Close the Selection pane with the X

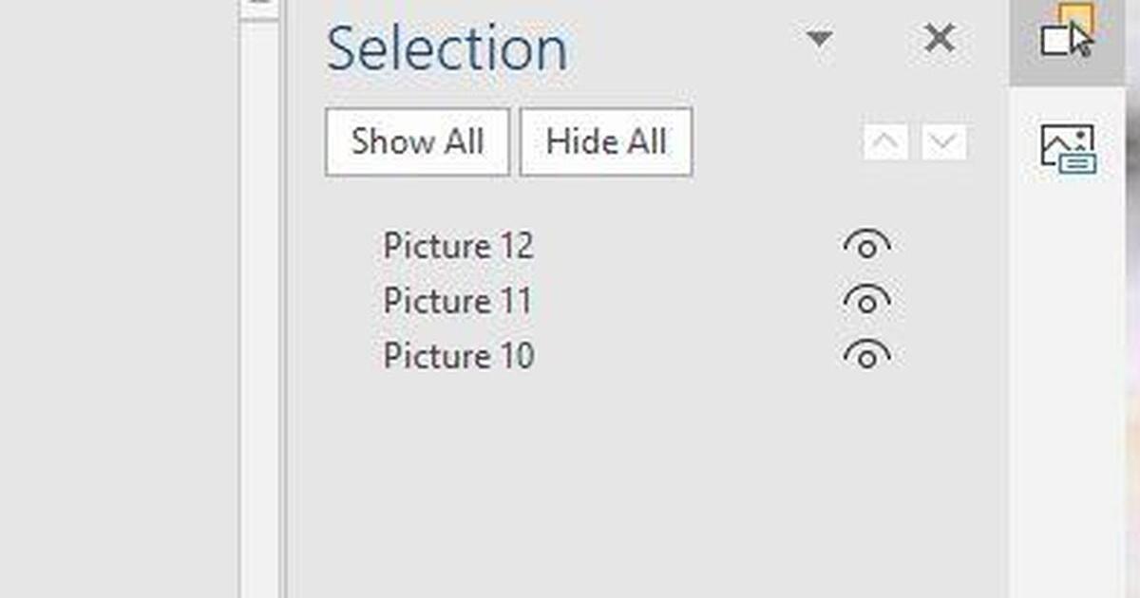pyautogui.click(x=939, y=38)
